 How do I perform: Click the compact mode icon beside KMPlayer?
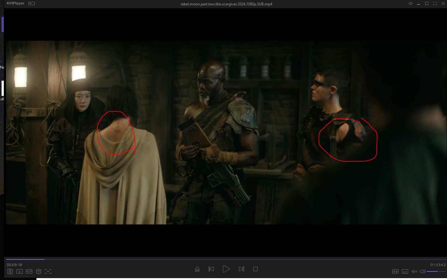(32, 3)
